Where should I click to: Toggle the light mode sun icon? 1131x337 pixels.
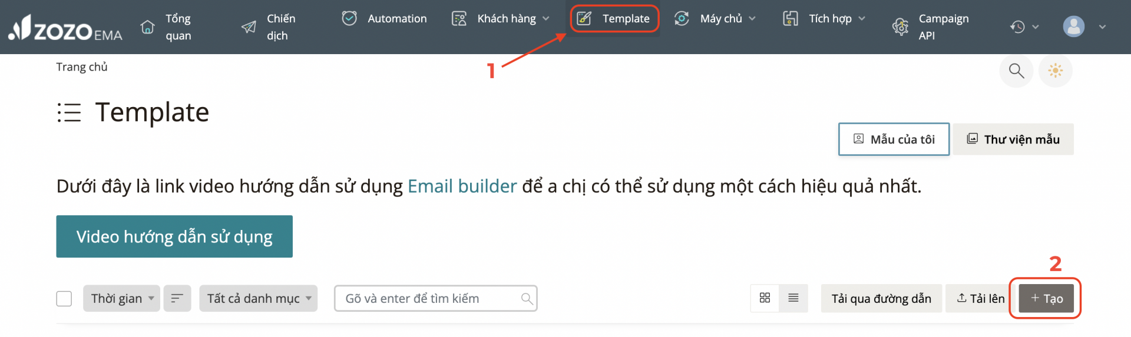[1055, 71]
